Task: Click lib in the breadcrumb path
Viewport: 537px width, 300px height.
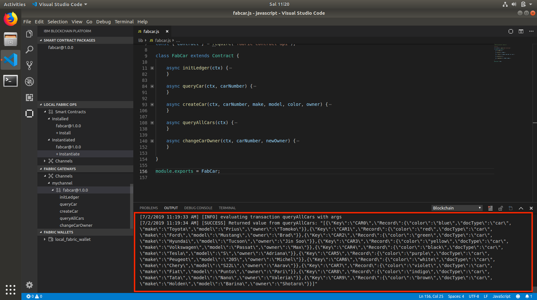Action: click(141, 40)
